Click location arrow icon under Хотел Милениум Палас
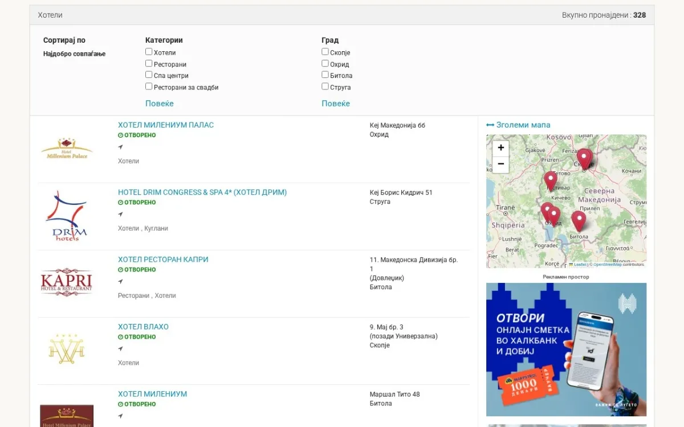The image size is (684, 427). (120, 147)
